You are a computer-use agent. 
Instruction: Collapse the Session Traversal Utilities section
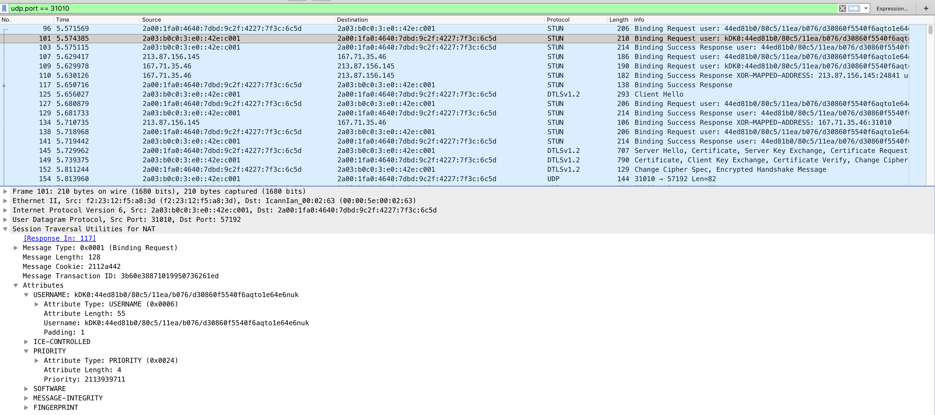pos(5,229)
